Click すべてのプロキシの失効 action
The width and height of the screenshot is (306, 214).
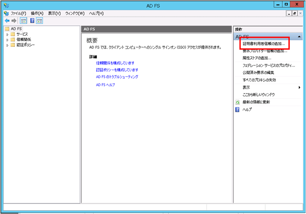[259, 80]
